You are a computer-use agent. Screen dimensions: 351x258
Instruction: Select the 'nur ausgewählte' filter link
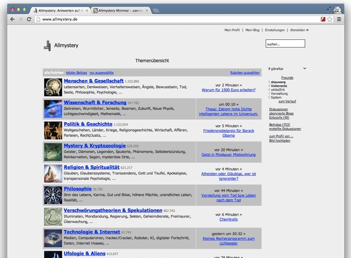[102, 73]
